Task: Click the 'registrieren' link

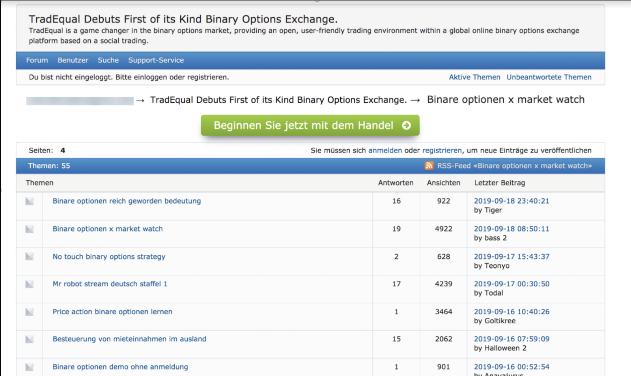Action: (442, 150)
